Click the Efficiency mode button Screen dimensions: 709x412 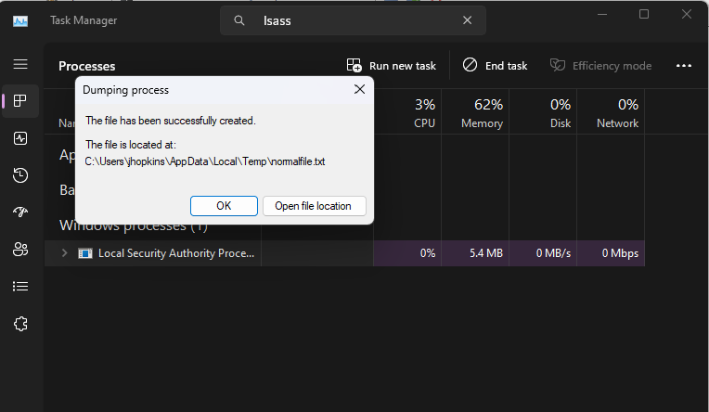(600, 66)
